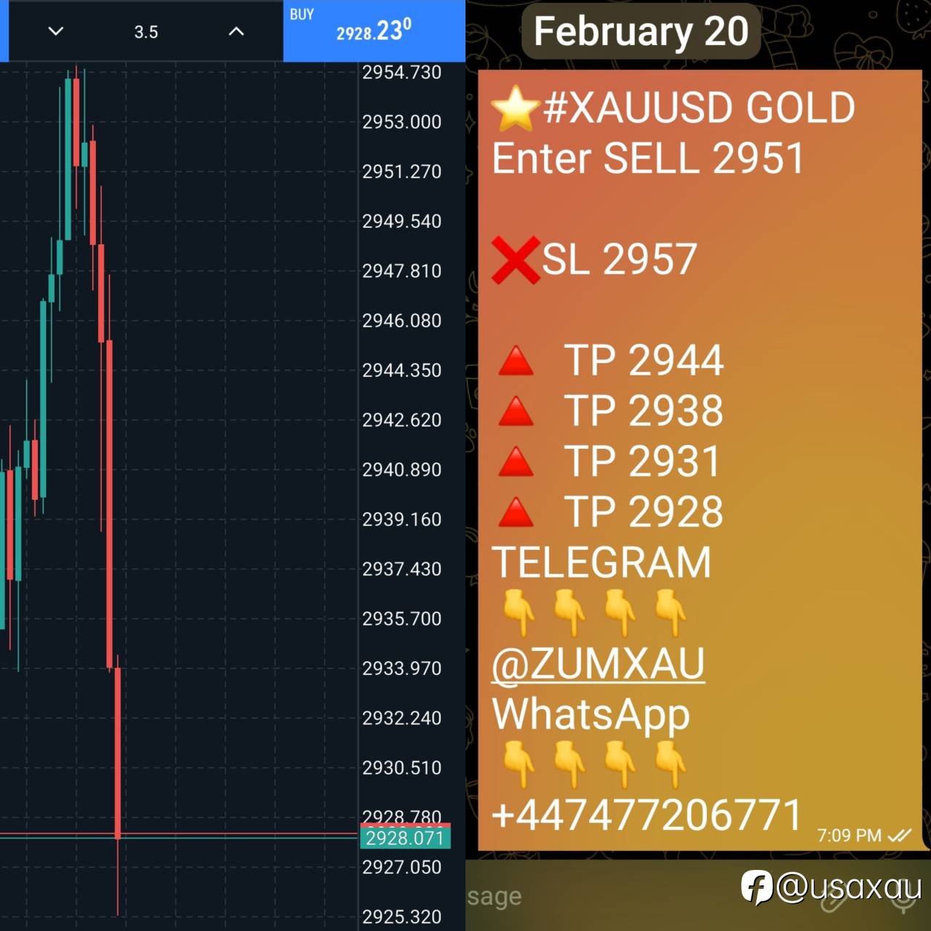Click the 2928.071 current price label
The height and width of the screenshot is (931, 931).
click(x=405, y=838)
